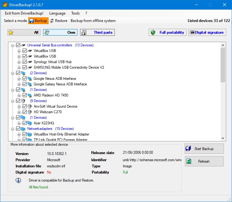Switch to Restore mode
Viewport: 232px width, 202px height.
[59, 21]
